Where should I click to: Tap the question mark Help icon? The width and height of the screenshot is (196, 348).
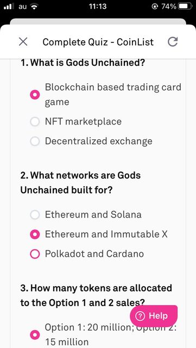coord(140,316)
